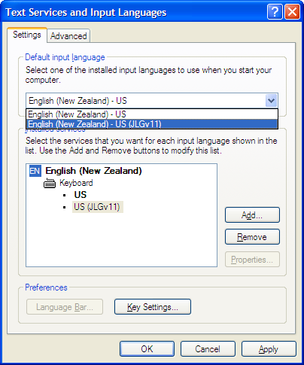Confirm changes with OK button

(147, 349)
